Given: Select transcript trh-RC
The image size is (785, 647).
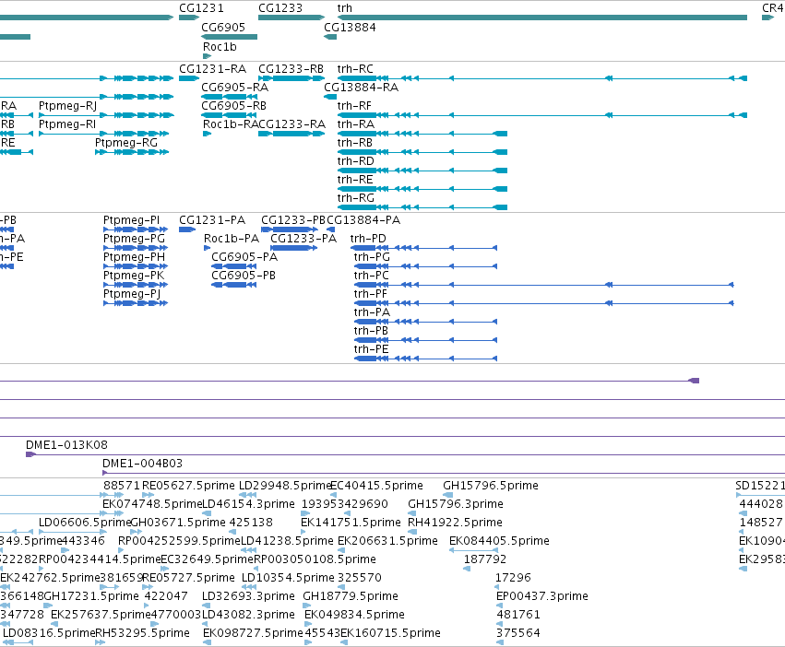Looking at the screenshot, I should (355, 69).
